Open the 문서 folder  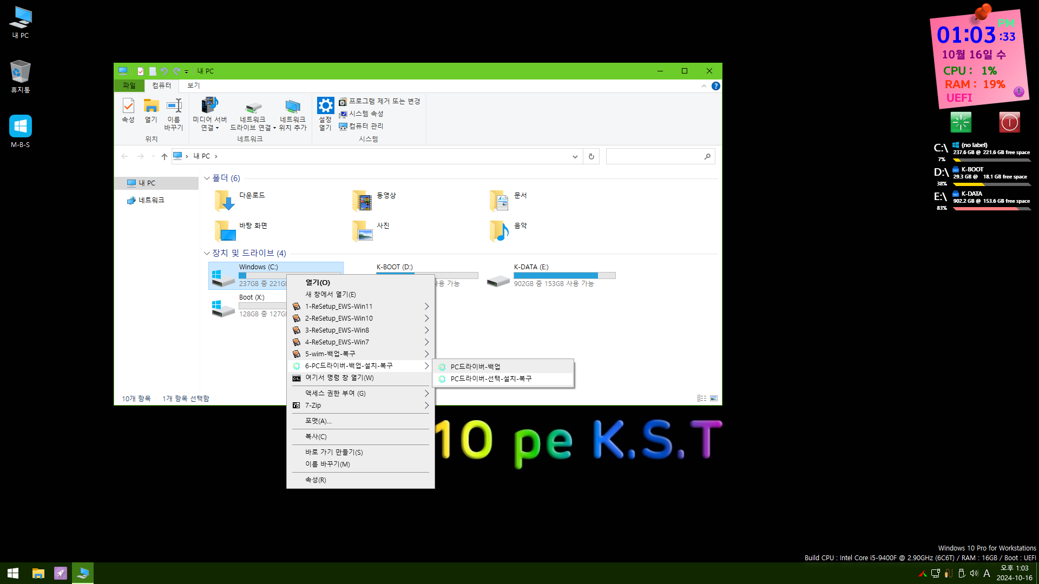coord(509,200)
